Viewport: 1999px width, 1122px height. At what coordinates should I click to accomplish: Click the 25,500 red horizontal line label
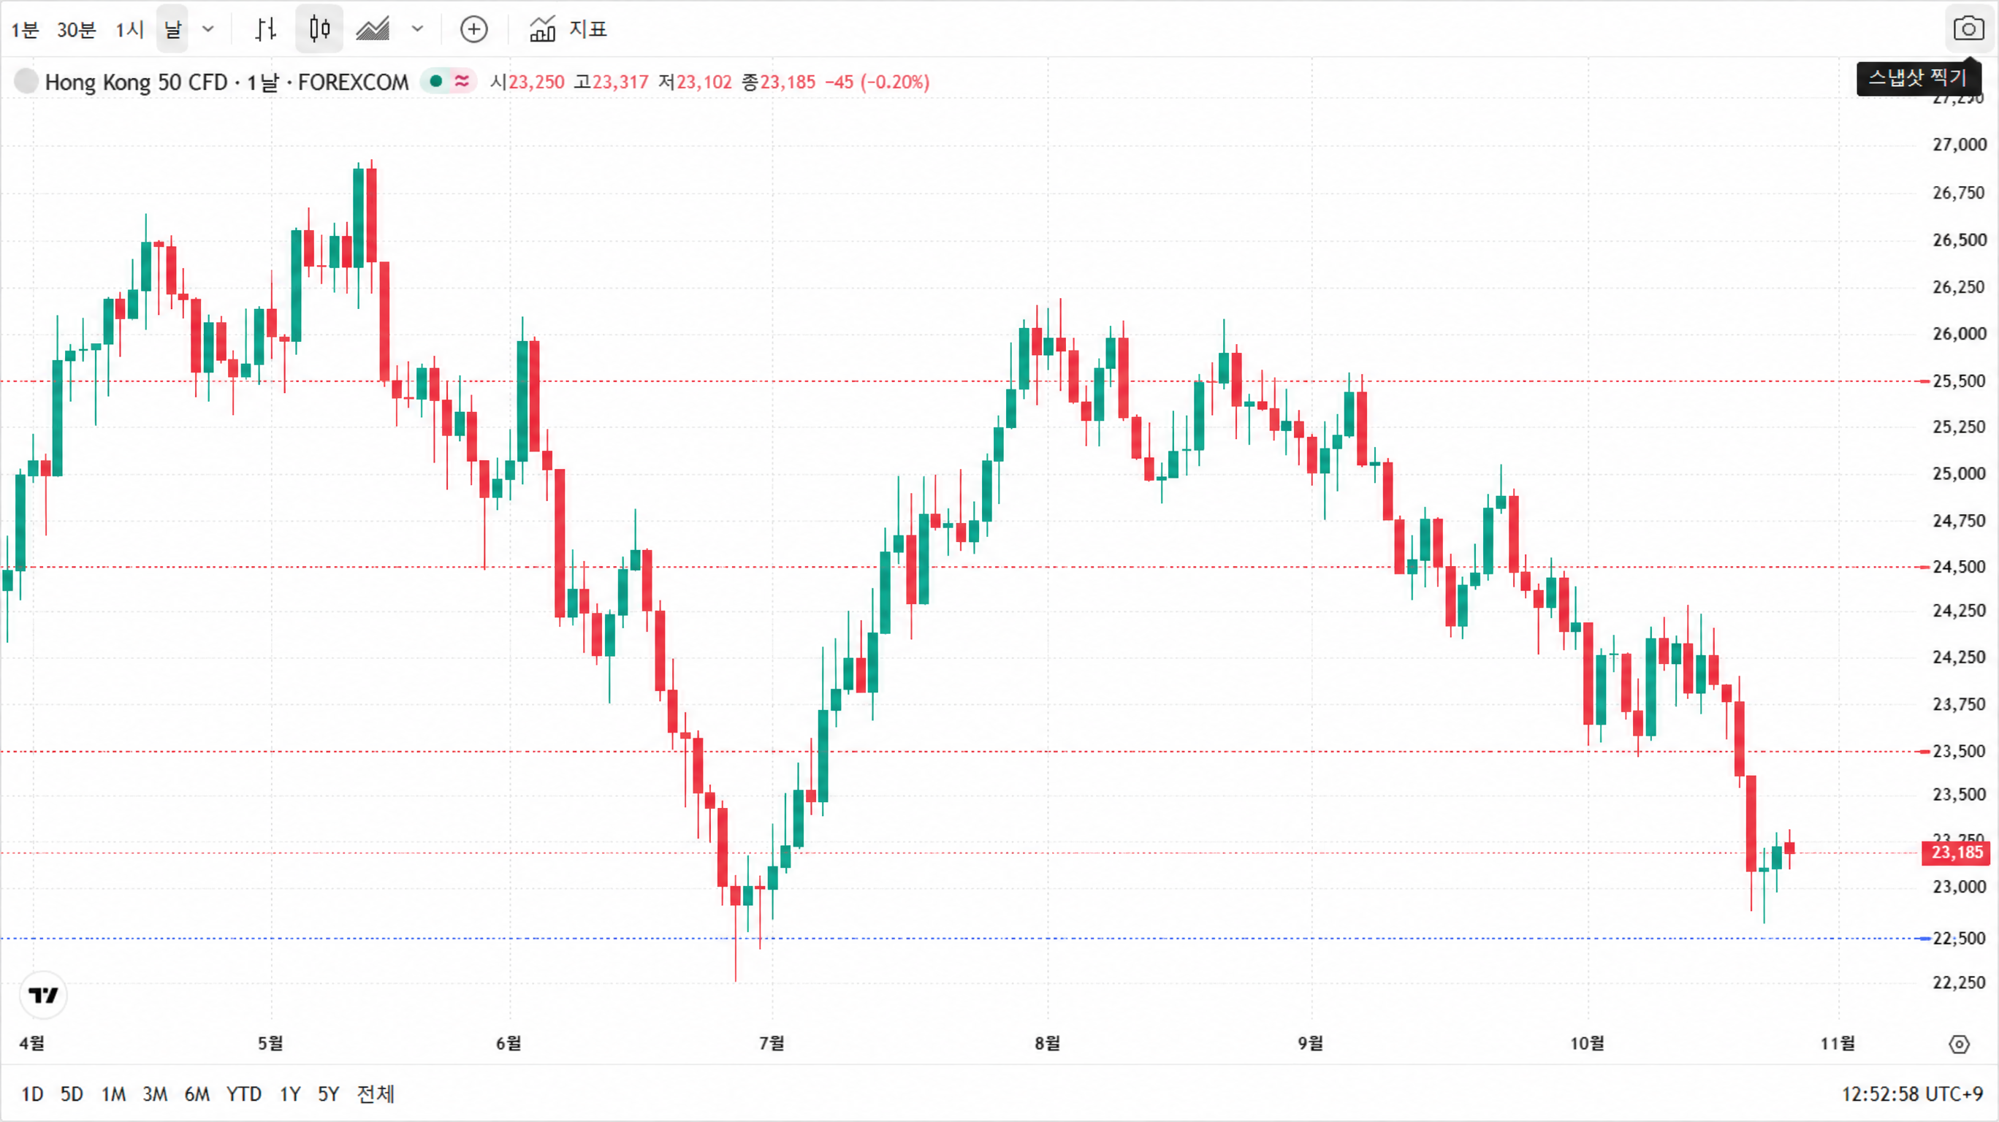coord(1959,381)
